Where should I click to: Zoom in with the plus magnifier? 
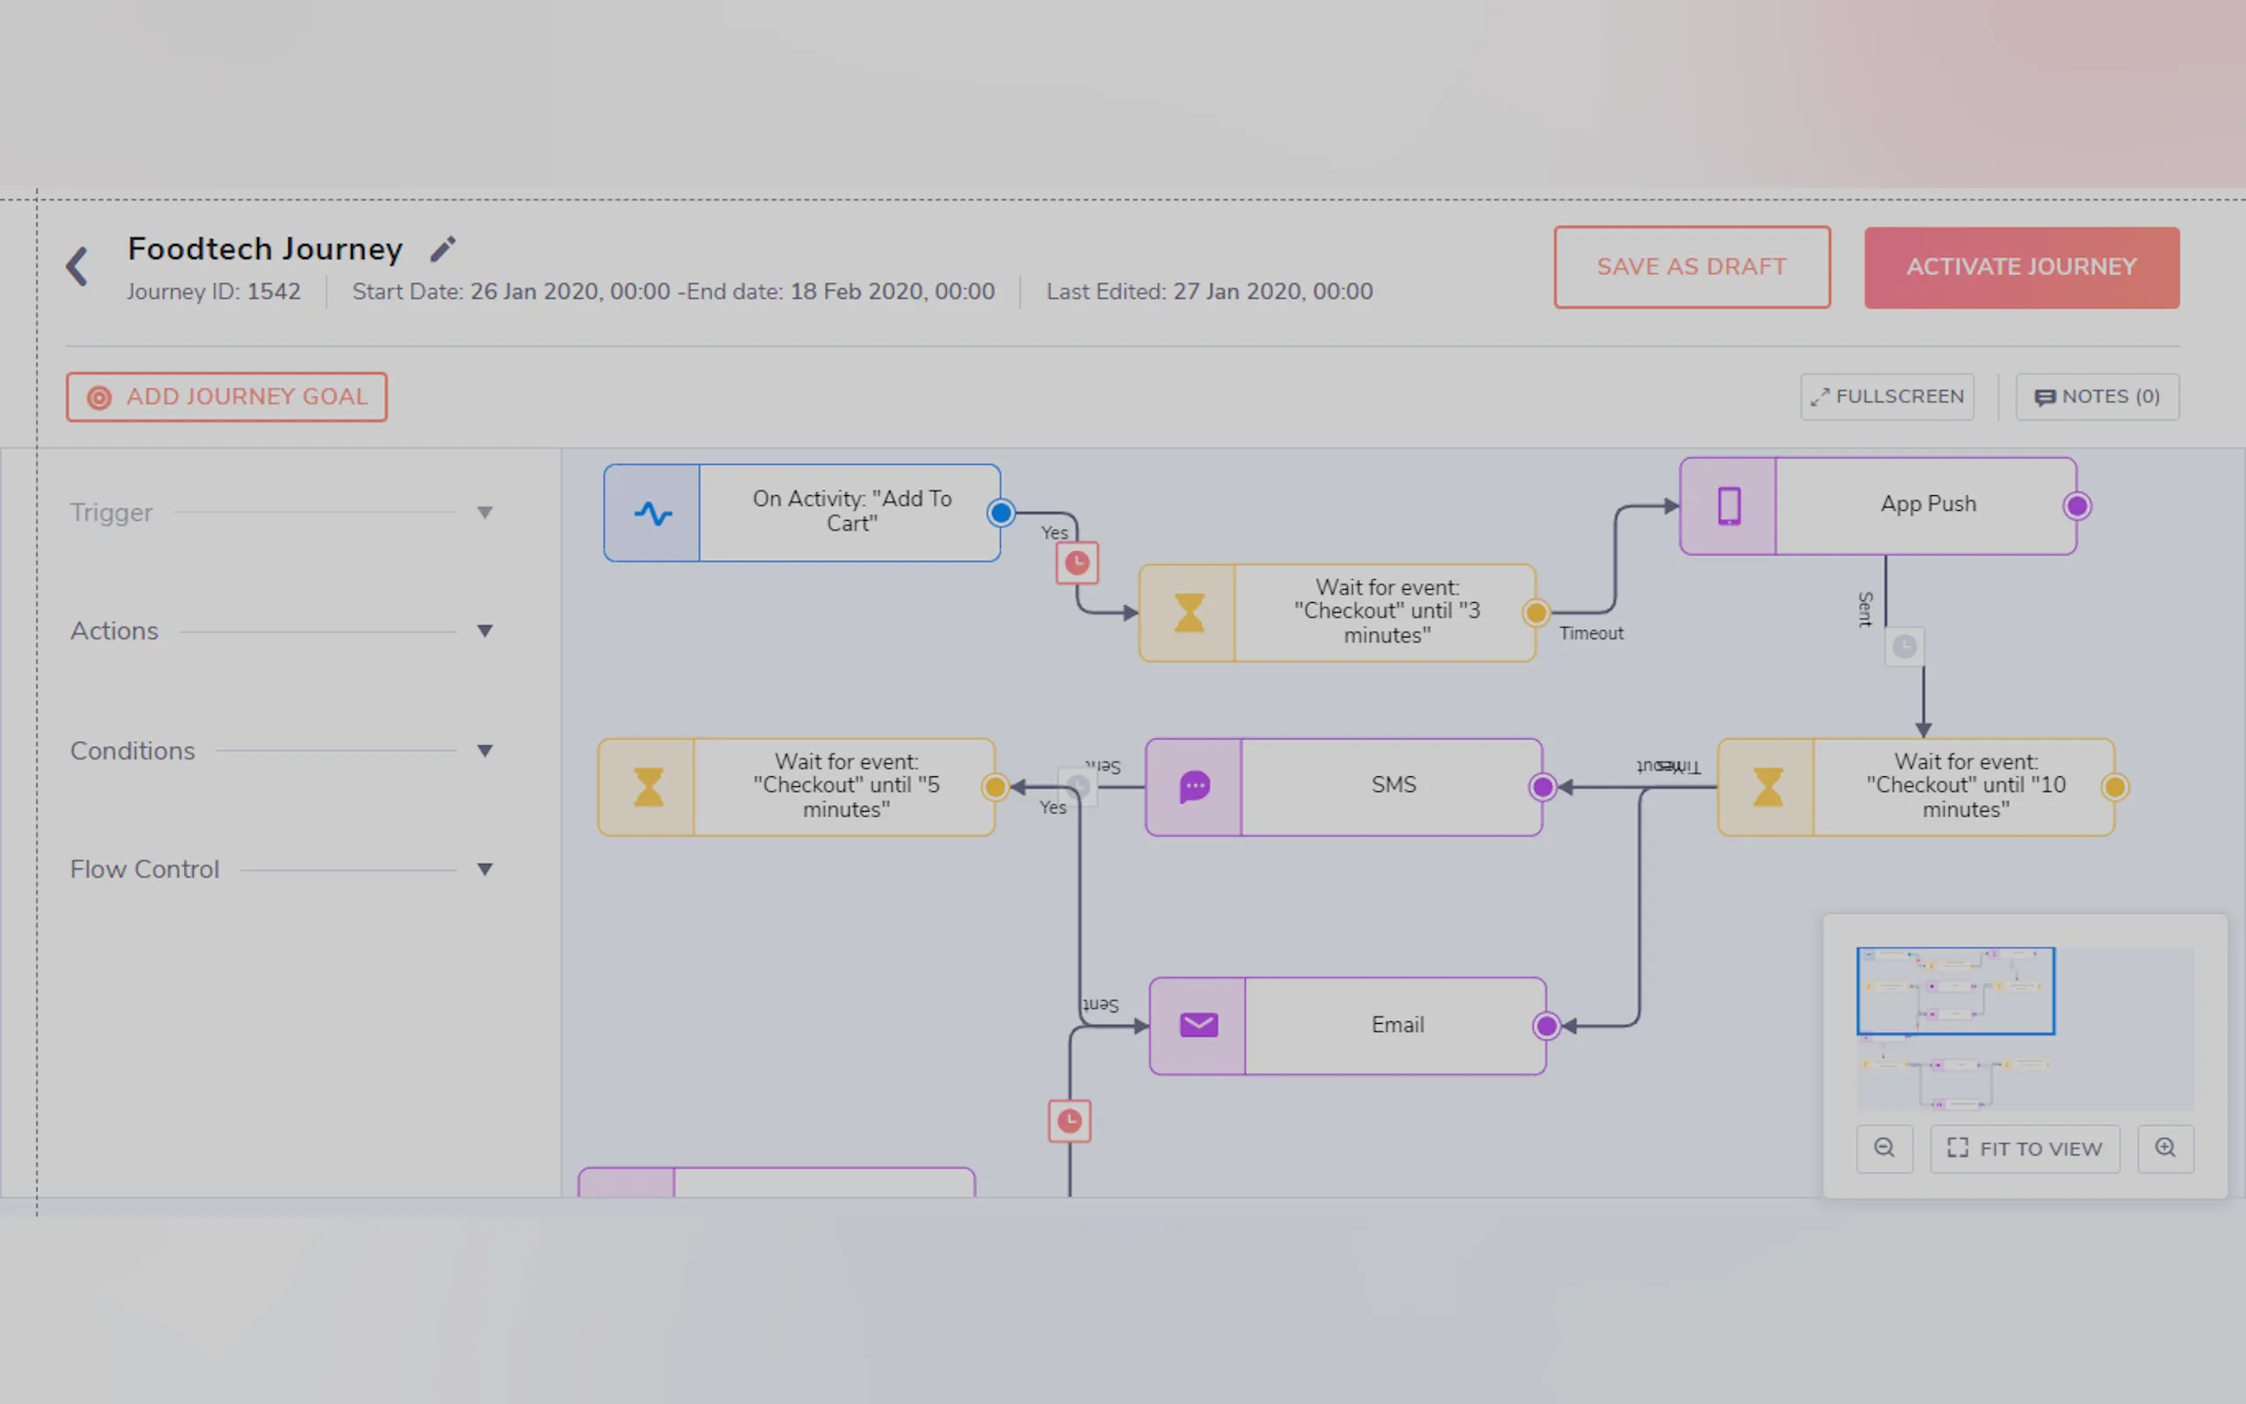pos(2165,1148)
